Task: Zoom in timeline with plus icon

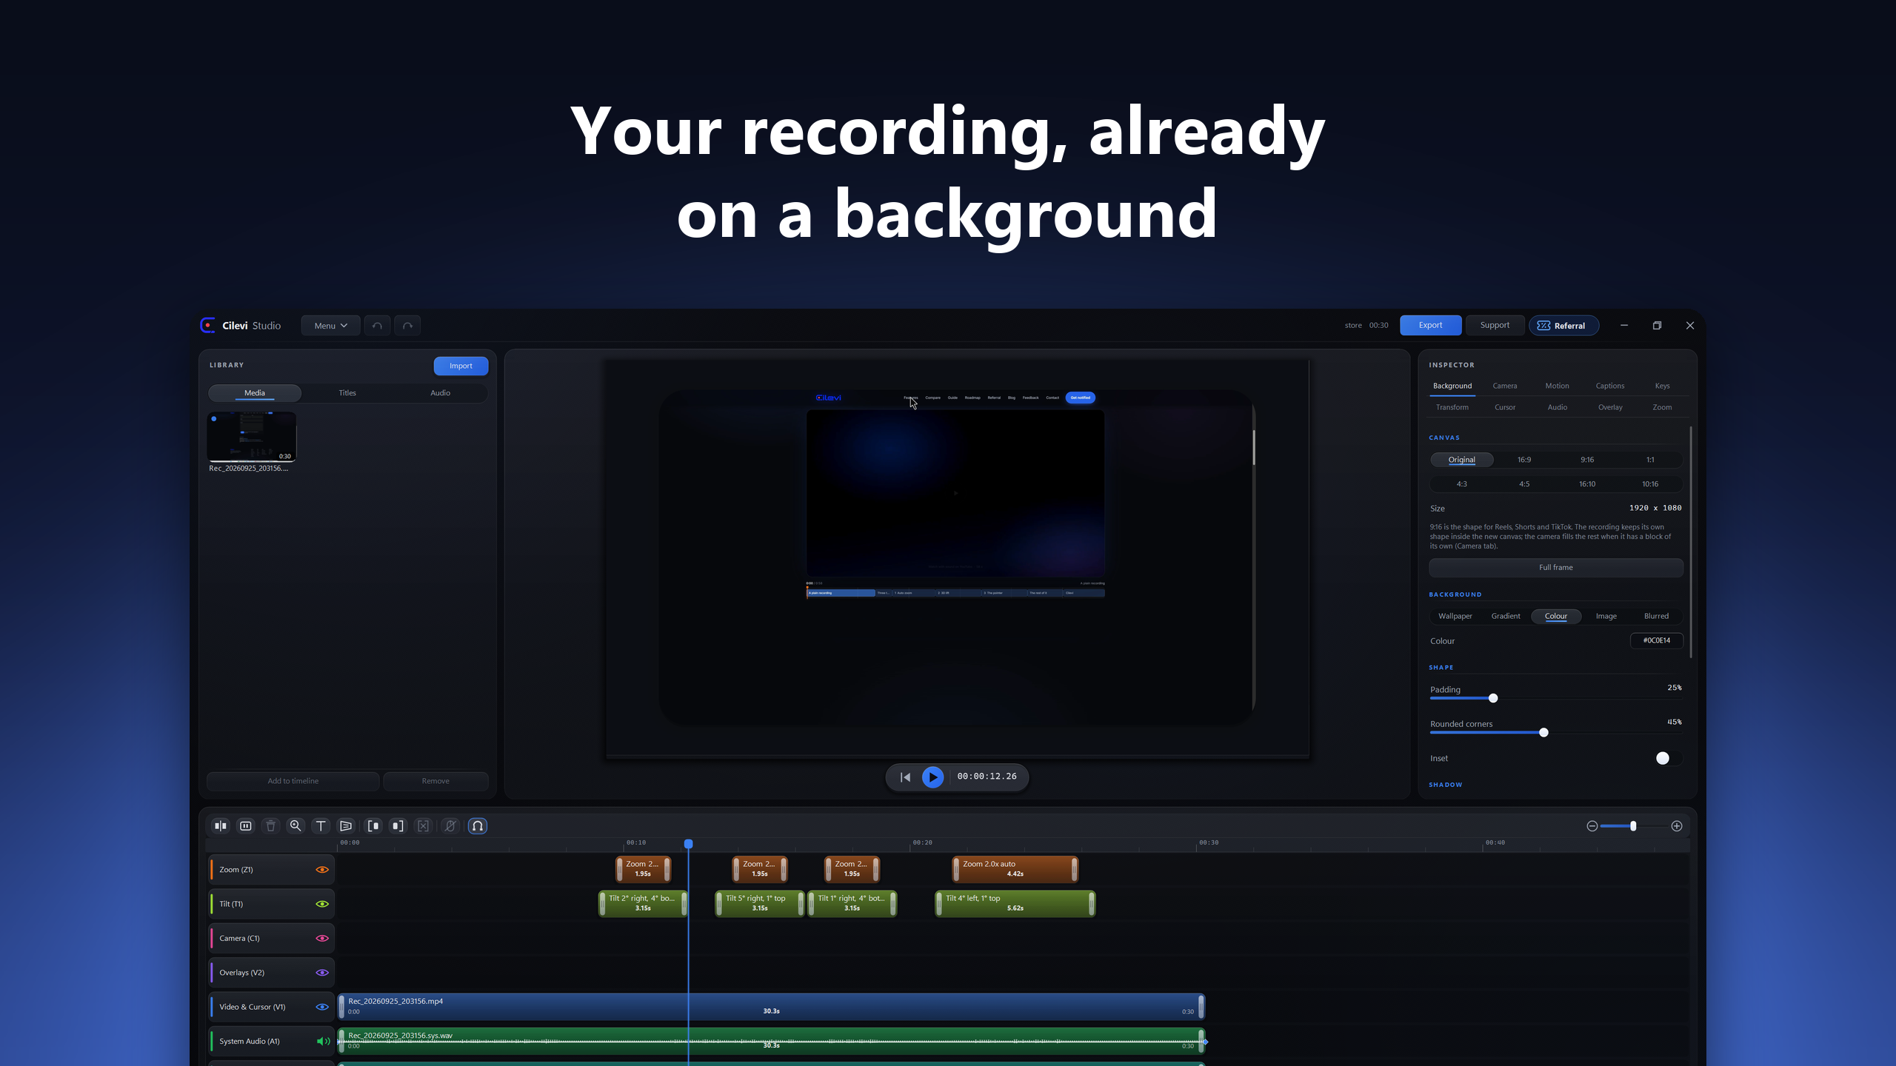Action: click(1677, 825)
